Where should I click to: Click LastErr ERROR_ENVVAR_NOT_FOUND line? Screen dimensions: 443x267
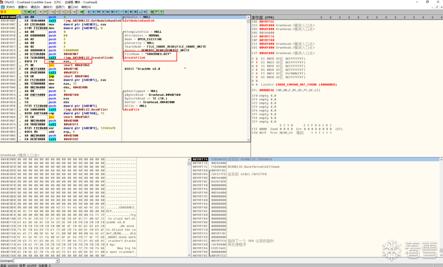299,84
